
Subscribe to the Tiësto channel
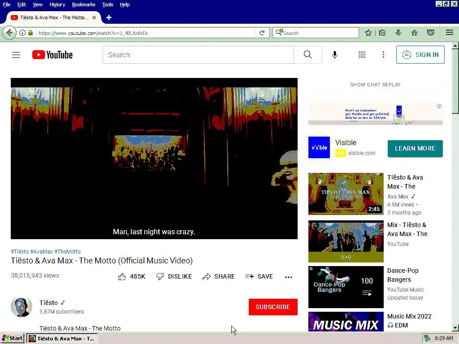click(273, 307)
